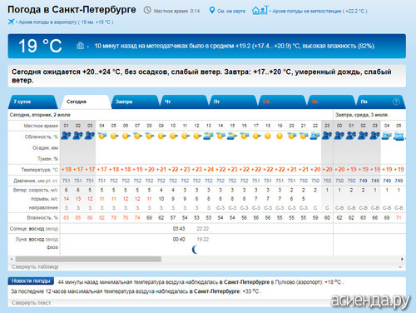
Task: Click the current temperature 19 °C
Action: (x=40, y=46)
